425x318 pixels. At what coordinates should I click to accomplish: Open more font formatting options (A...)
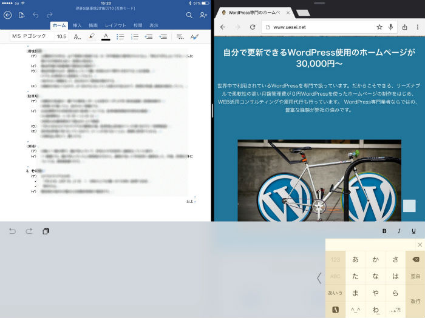pos(77,37)
